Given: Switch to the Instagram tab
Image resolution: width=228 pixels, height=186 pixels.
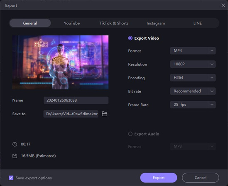Looking at the screenshot, I should coord(156,23).
